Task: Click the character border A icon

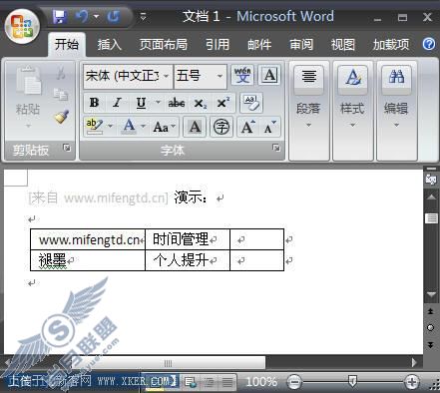Action: click(x=269, y=75)
